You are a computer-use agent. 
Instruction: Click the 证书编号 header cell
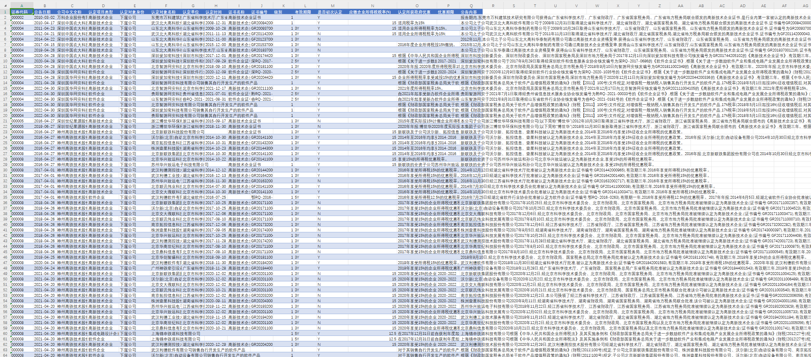tap(262, 12)
